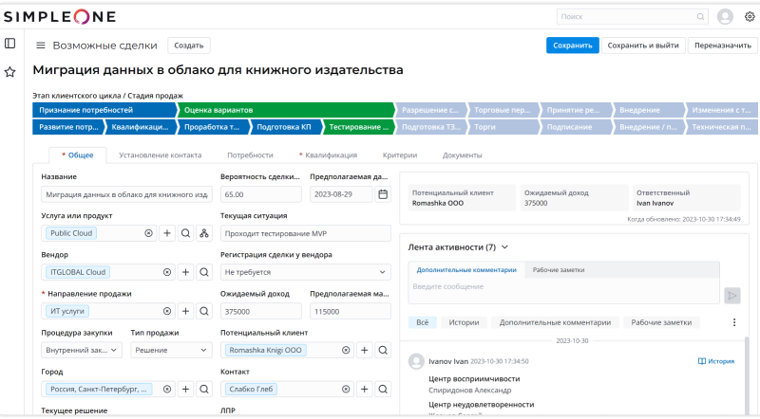Add new Потенциальный клиент with plus
760x419 pixels.
[x=365, y=350]
